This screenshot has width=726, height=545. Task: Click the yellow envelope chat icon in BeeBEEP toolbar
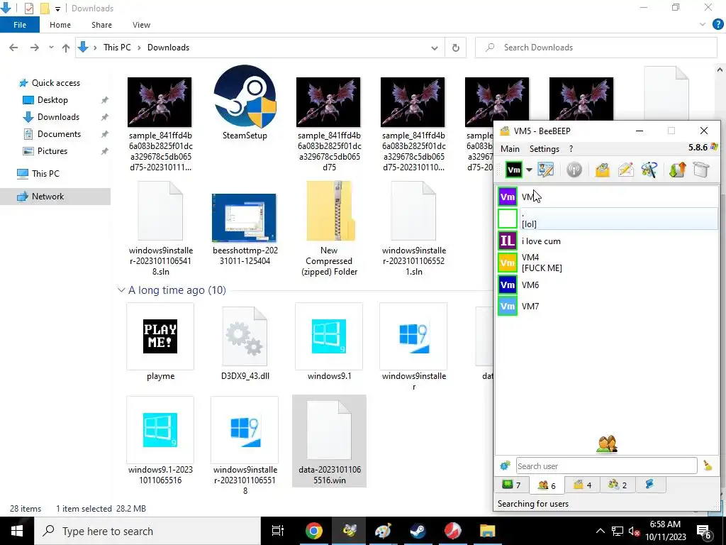click(x=603, y=170)
